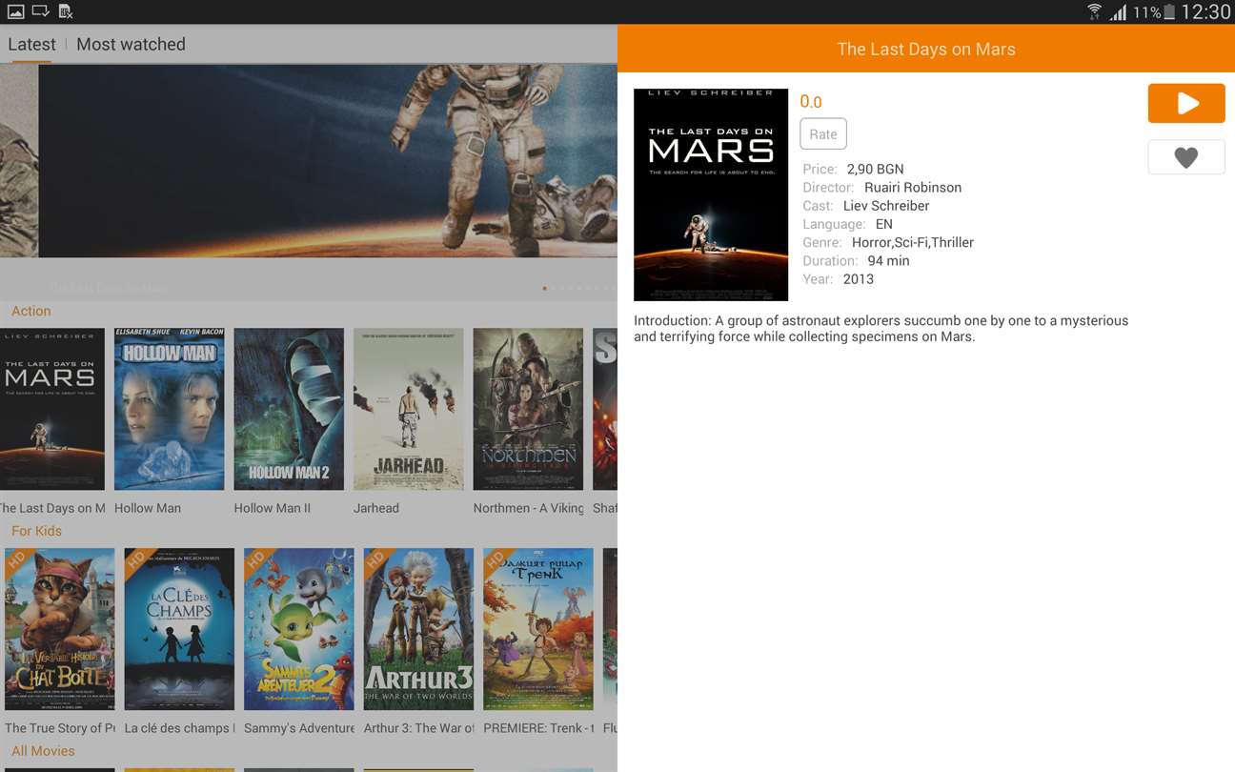1235x772 pixels.
Task: Open the Hollow Man II poster
Action: [289, 409]
